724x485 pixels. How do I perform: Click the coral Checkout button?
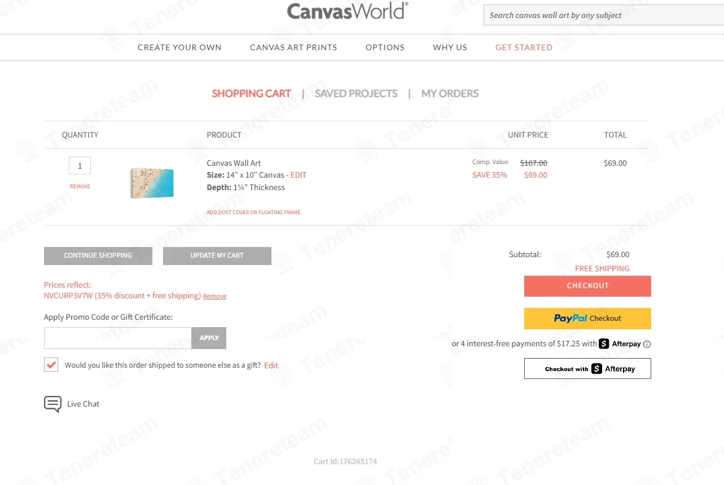pos(587,286)
